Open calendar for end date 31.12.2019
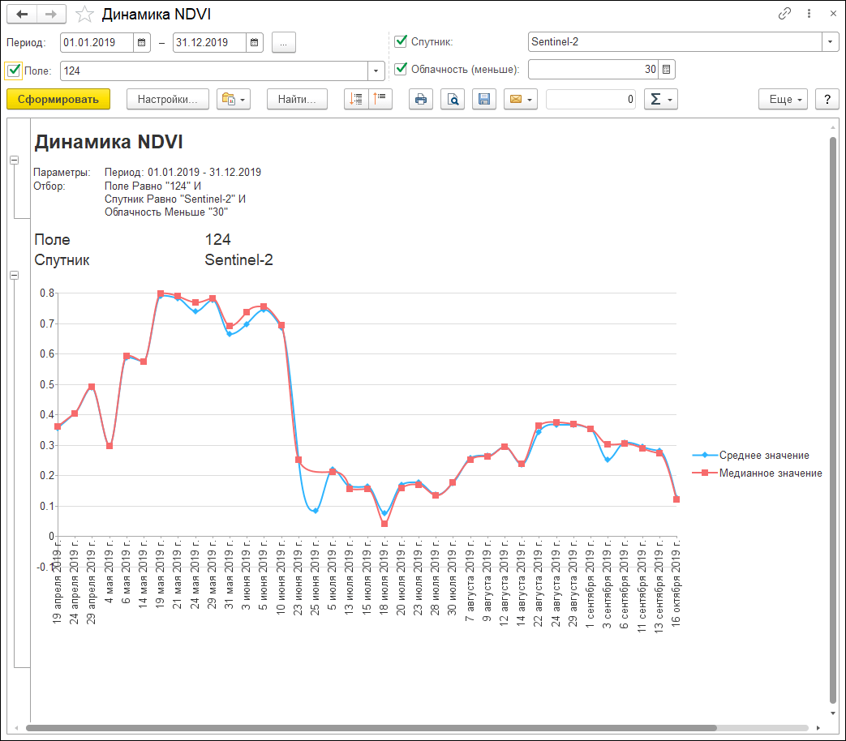Image resolution: width=846 pixels, height=741 pixels. pos(254,42)
